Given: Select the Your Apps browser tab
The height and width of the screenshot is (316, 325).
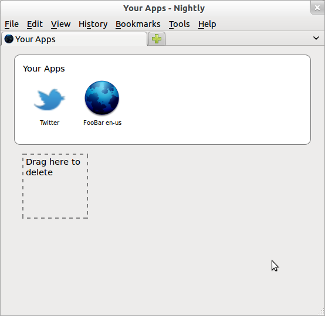Looking at the screenshot, I should point(74,39).
